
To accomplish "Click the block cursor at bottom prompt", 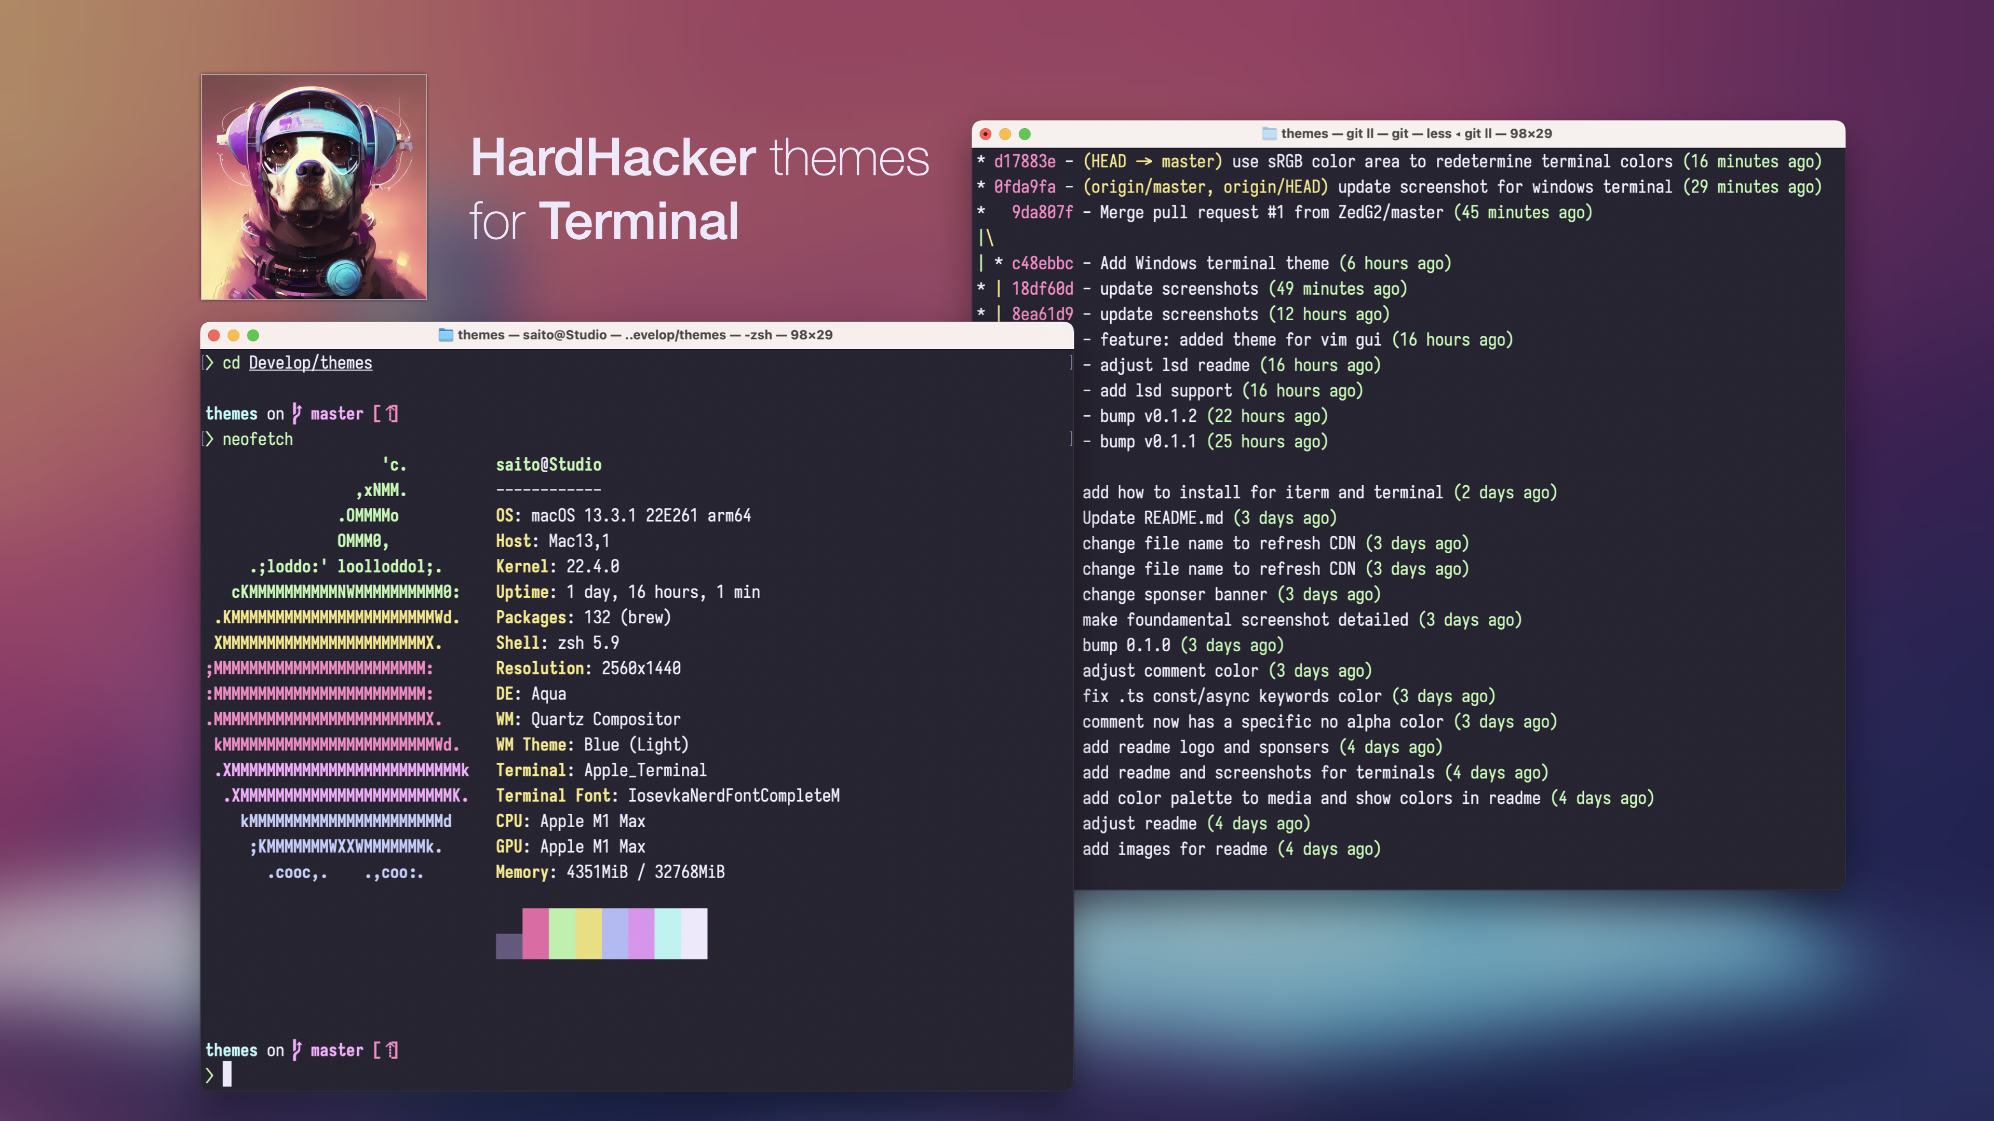I will (x=227, y=1074).
